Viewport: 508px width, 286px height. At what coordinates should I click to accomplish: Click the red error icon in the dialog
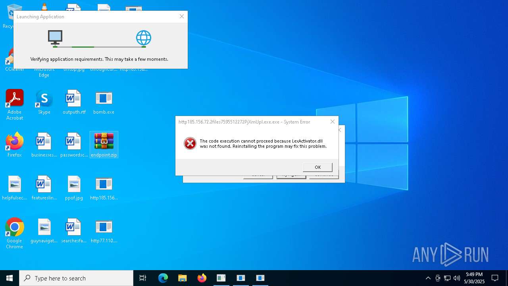[190, 143]
